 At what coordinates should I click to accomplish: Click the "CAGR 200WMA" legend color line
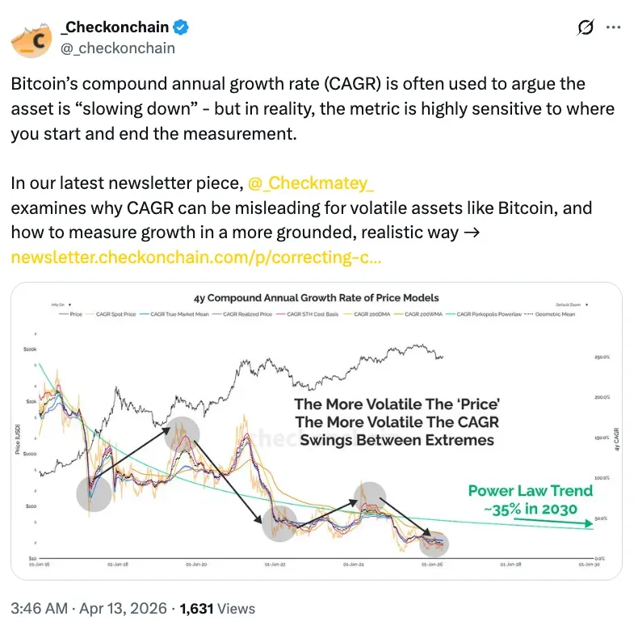click(x=400, y=314)
